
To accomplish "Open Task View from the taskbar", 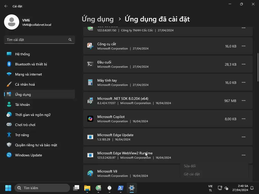I will pyautogui.click(x=76, y=188).
